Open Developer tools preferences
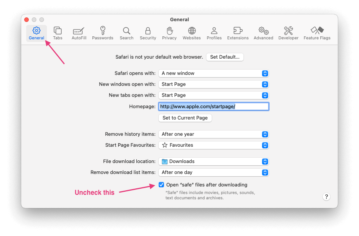This screenshot has height=236, width=359. tap(288, 33)
